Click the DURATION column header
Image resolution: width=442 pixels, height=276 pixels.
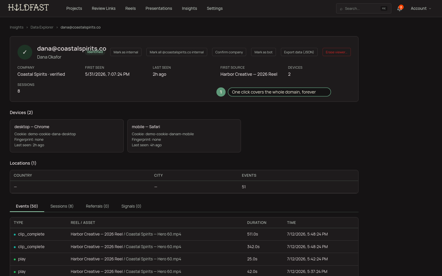(257, 223)
